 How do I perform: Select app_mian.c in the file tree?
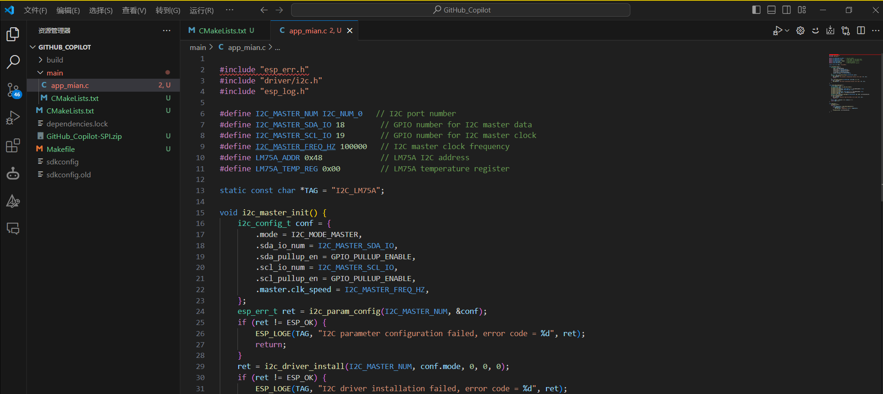pyautogui.click(x=103, y=85)
